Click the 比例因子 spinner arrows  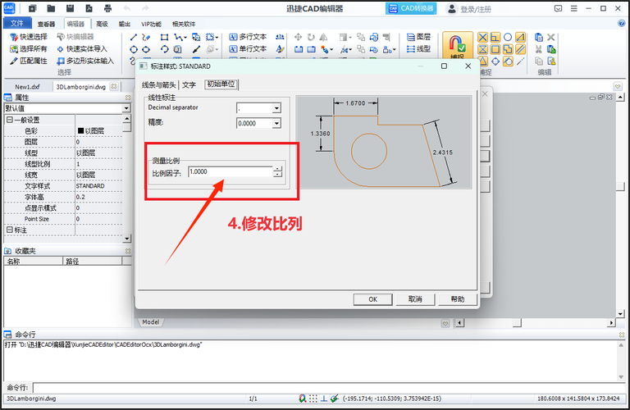(277, 172)
